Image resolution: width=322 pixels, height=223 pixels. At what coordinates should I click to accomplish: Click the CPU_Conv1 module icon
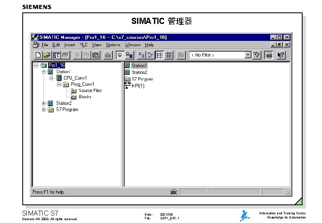point(59,78)
